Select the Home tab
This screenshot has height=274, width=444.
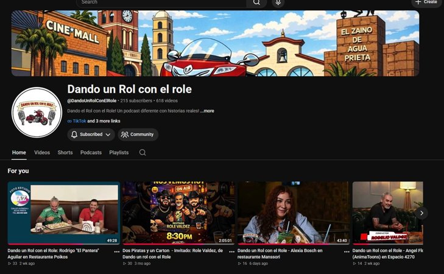tap(19, 153)
